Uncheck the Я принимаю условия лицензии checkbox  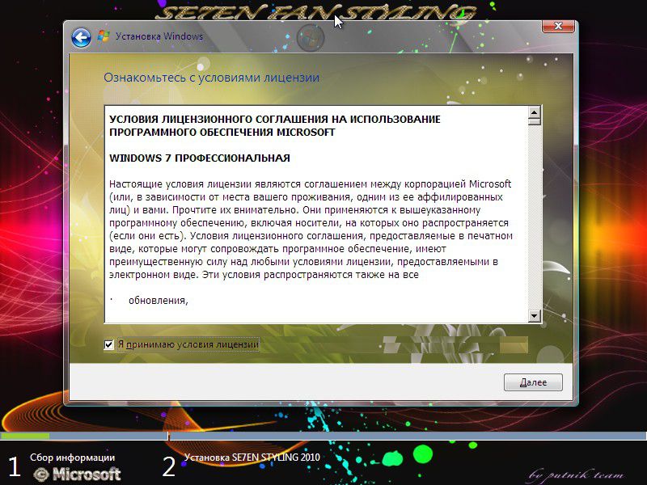coord(108,344)
